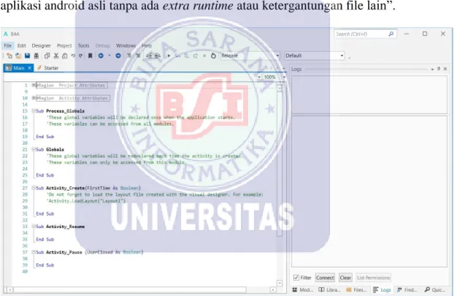Collapse the Sub Process_Globals block
454x296 pixels.
pyautogui.click(x=34, y=111)
